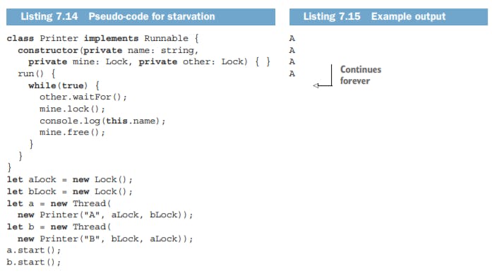This screenshot has width=492, height=273.
Task: Click the Listing 7.14 header banner
Action: tap(140, 17)
